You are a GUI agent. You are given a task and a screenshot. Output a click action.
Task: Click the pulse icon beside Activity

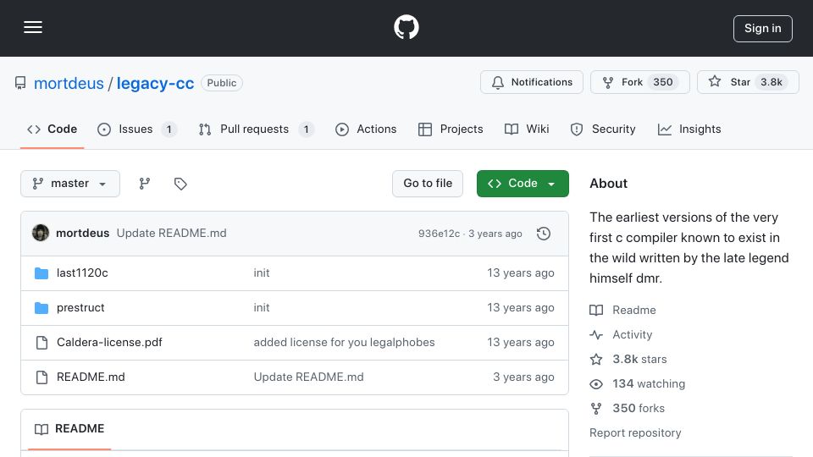tap(596, 335)
